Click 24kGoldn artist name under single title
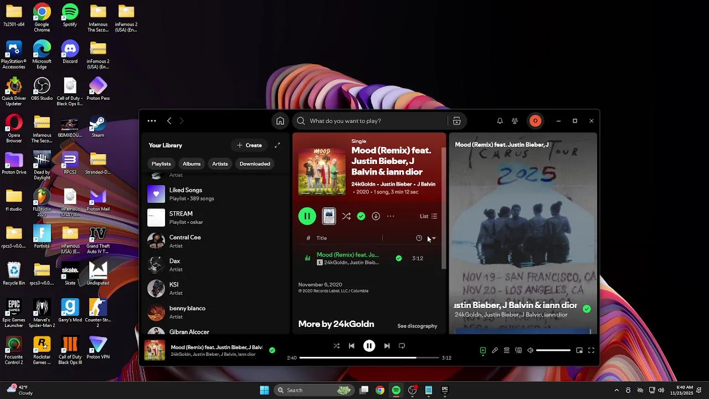The image size is (709, 399). (363, 184)
